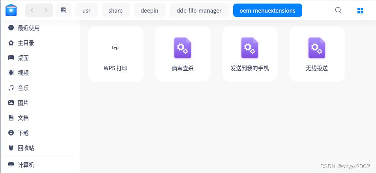Image resolution: width=376 pixels, height=173 pixels.
Task: Click the pictures icon in sidebar
Action: click(11, 103)
